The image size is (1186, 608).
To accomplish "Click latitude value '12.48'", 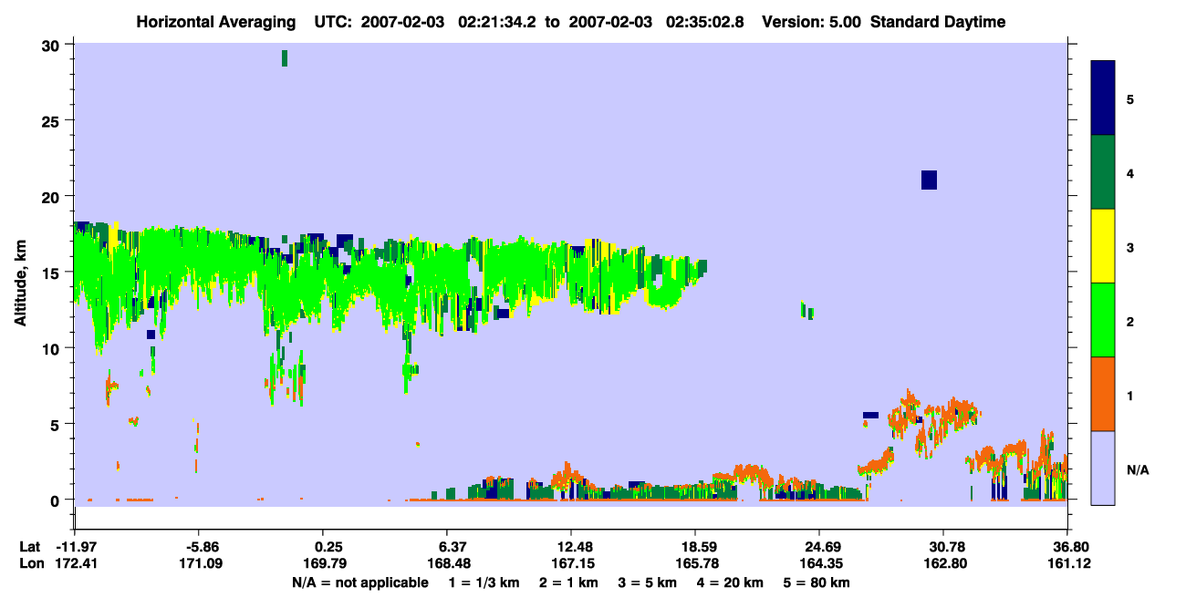I will (575, 547).
